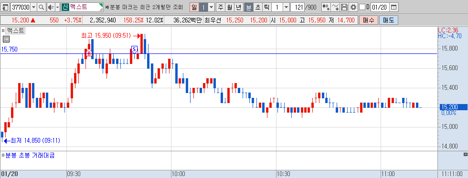Click the low price value 14,700
The image size is (468, 178).
click(346, 21)
